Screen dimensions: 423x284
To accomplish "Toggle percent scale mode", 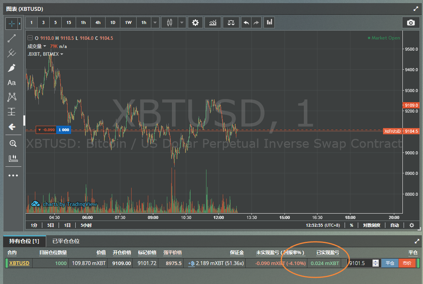I will (352, 225).
